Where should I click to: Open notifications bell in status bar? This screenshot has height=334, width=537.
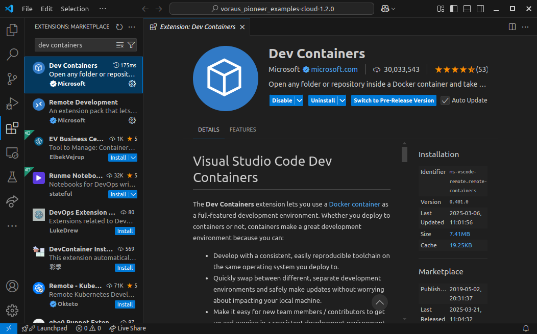click(526, 328)
